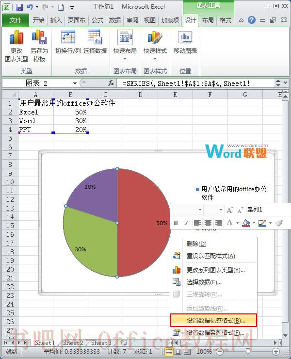Screen dimensions: 291x359
Task: Click the fx insert function icon
Action: click(111, 83)
